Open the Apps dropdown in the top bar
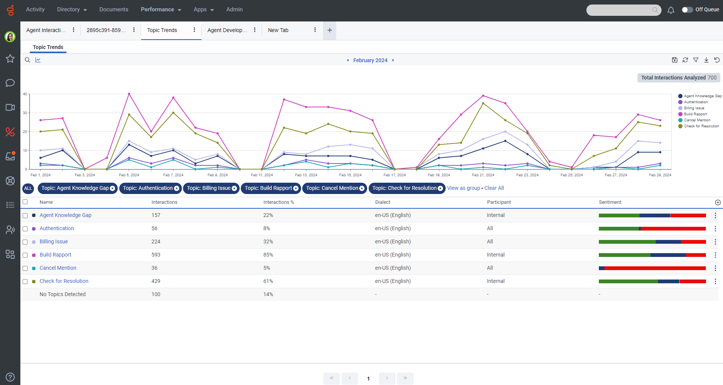The height and width of the screenshot is (385, 723). (x=203, y=9)
